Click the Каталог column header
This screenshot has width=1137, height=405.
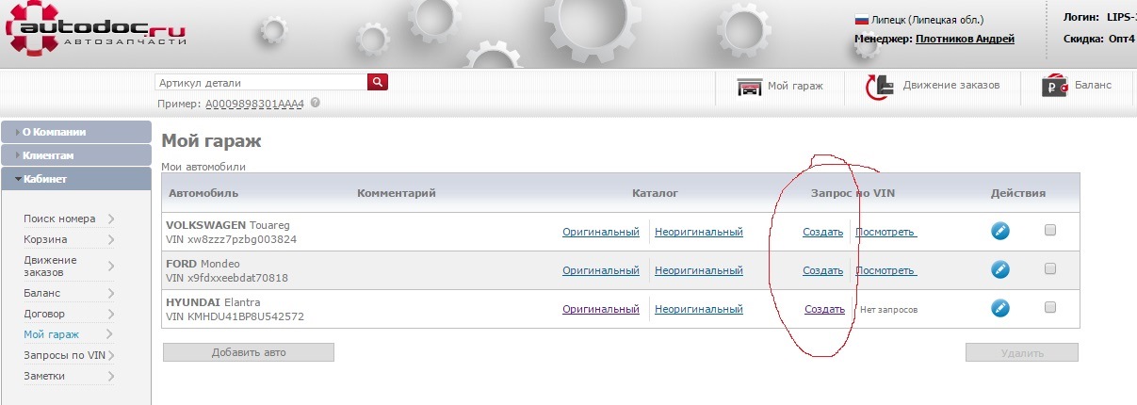click(x=656, y=193)
